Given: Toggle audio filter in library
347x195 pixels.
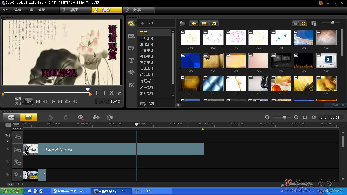Looking at the screenshot, I should (214, 23).
